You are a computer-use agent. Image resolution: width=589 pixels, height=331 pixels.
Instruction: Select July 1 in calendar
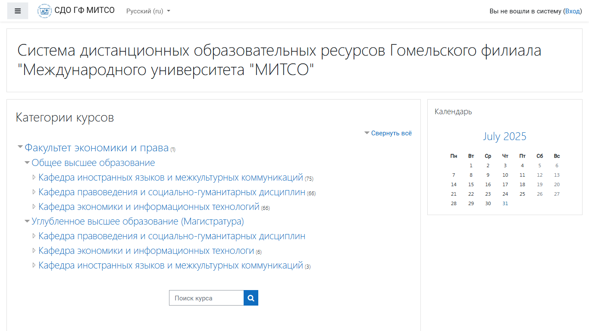471,165
